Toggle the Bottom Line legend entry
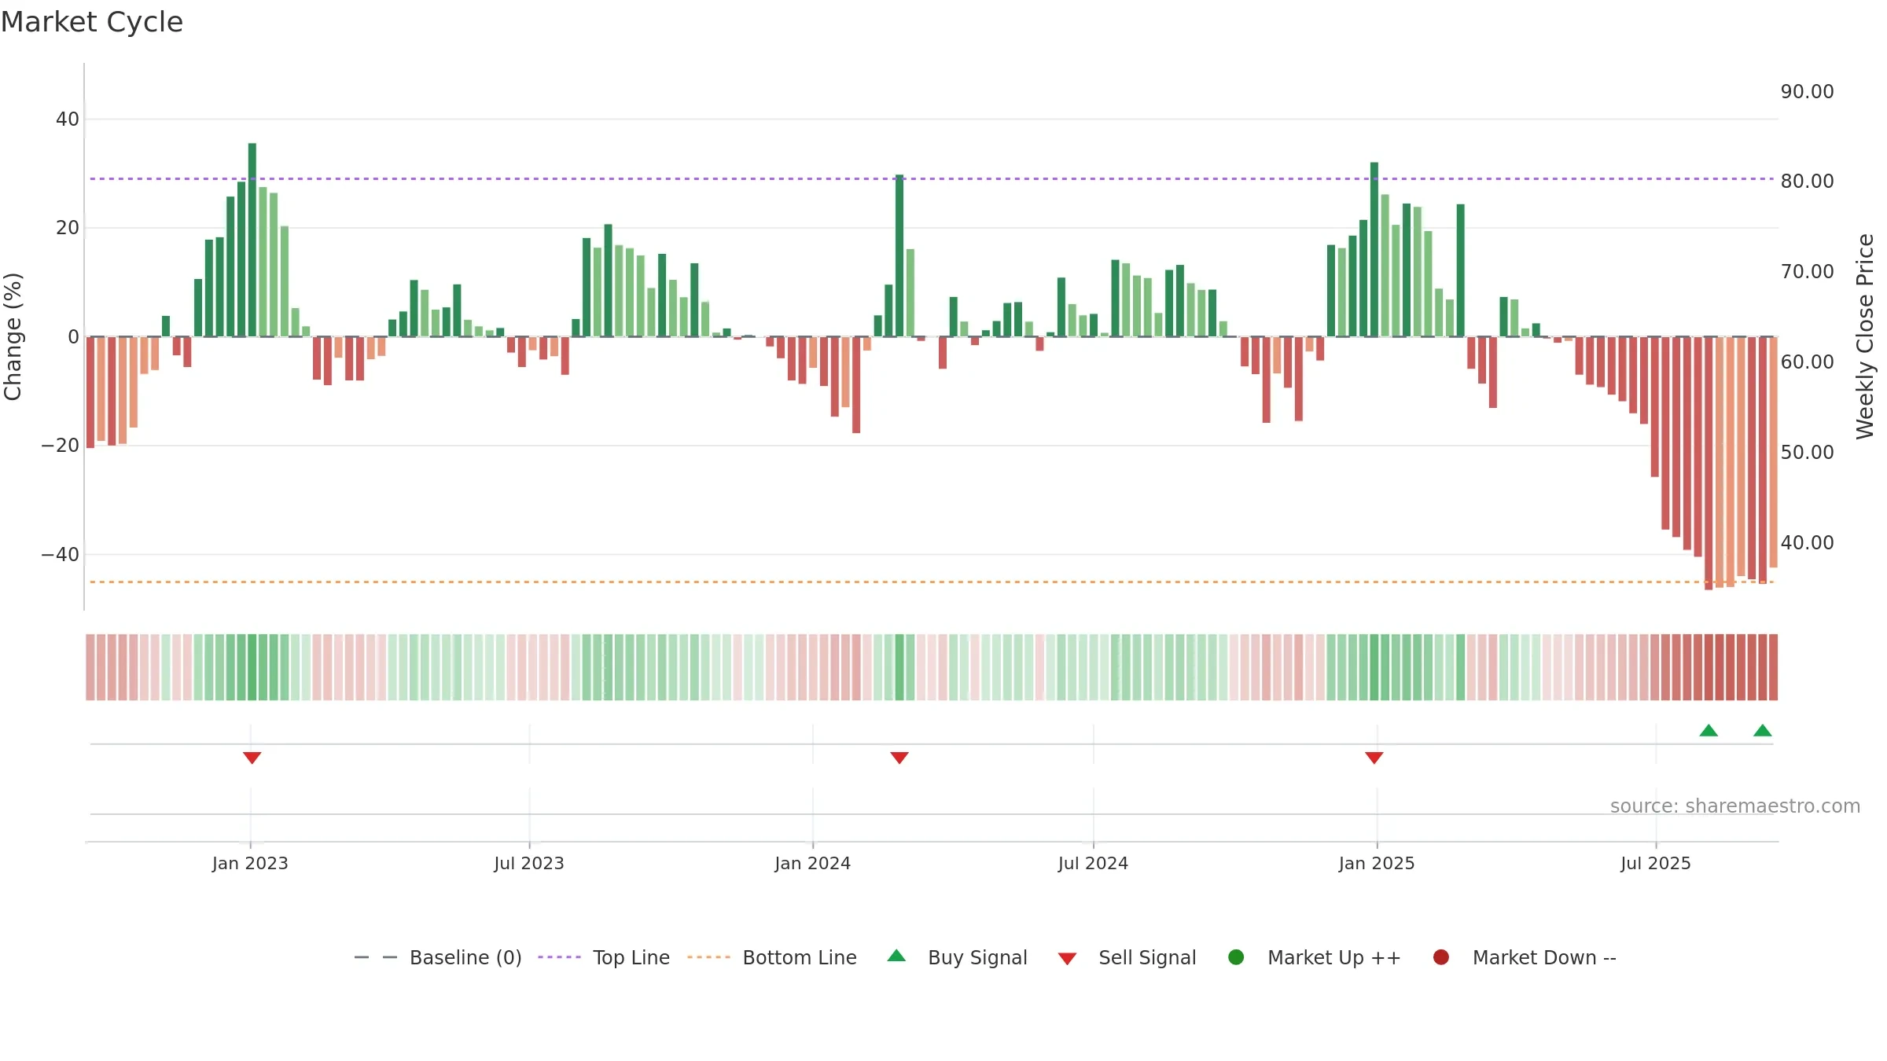Image resolution: width=1887 pixels, height=1061 pixels. pos(771,957)
